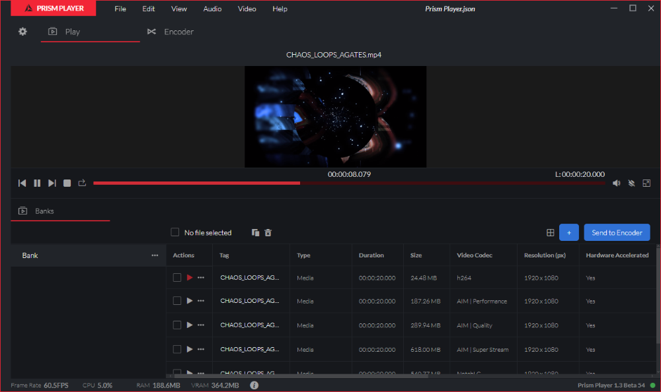Duplicate the selected bank entry
This screenshot has width=661, height=392.
click(256, 232)
